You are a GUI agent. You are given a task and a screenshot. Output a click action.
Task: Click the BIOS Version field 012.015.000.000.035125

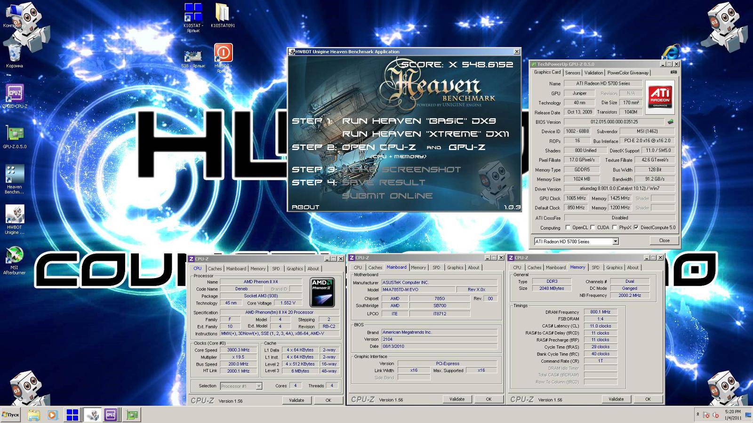click(614, 121)
